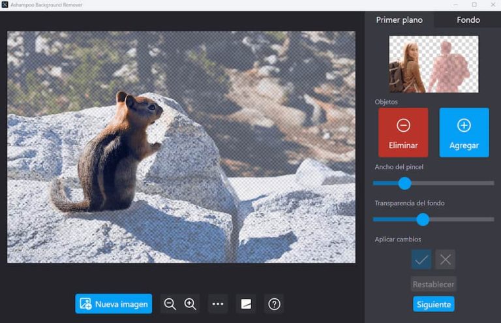Click the Ashampoo app logo in title bar
Viewport: 501px width, 323px height.
[5, 5]
